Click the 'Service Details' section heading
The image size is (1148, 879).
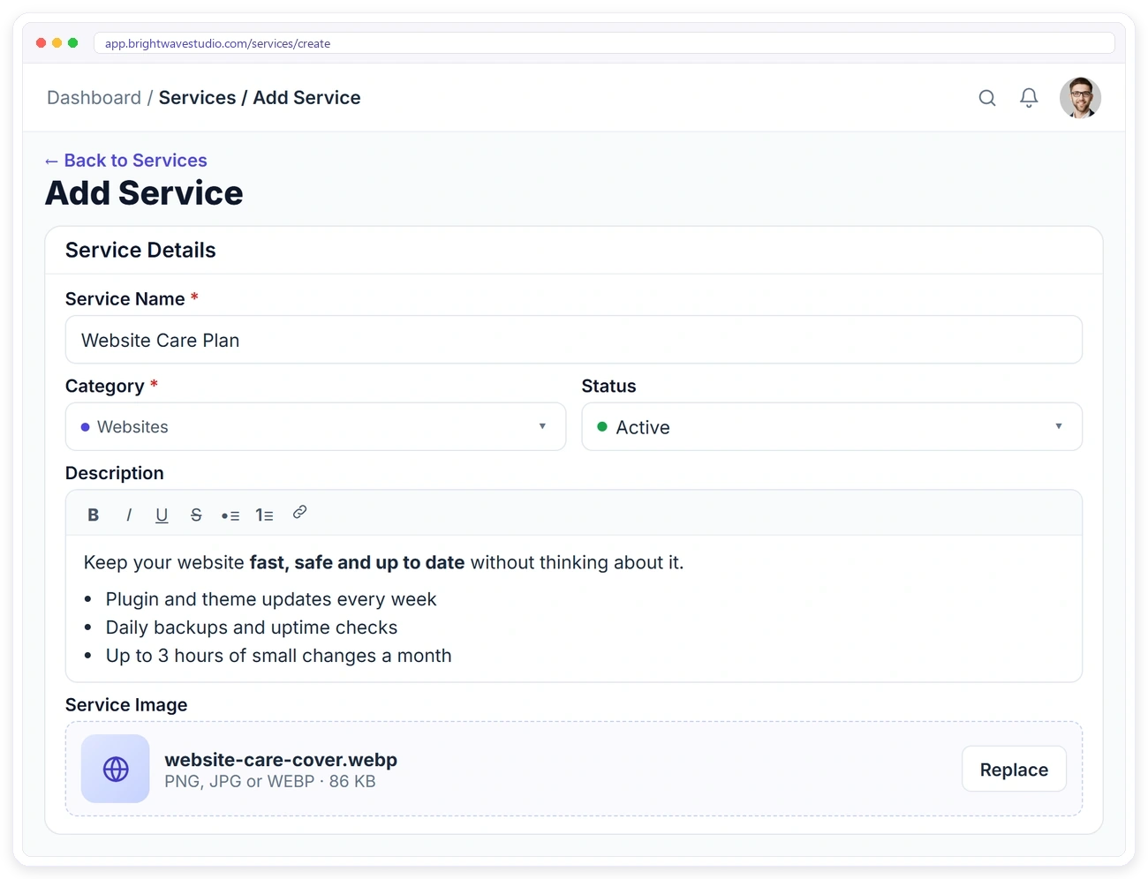[140, 251]
